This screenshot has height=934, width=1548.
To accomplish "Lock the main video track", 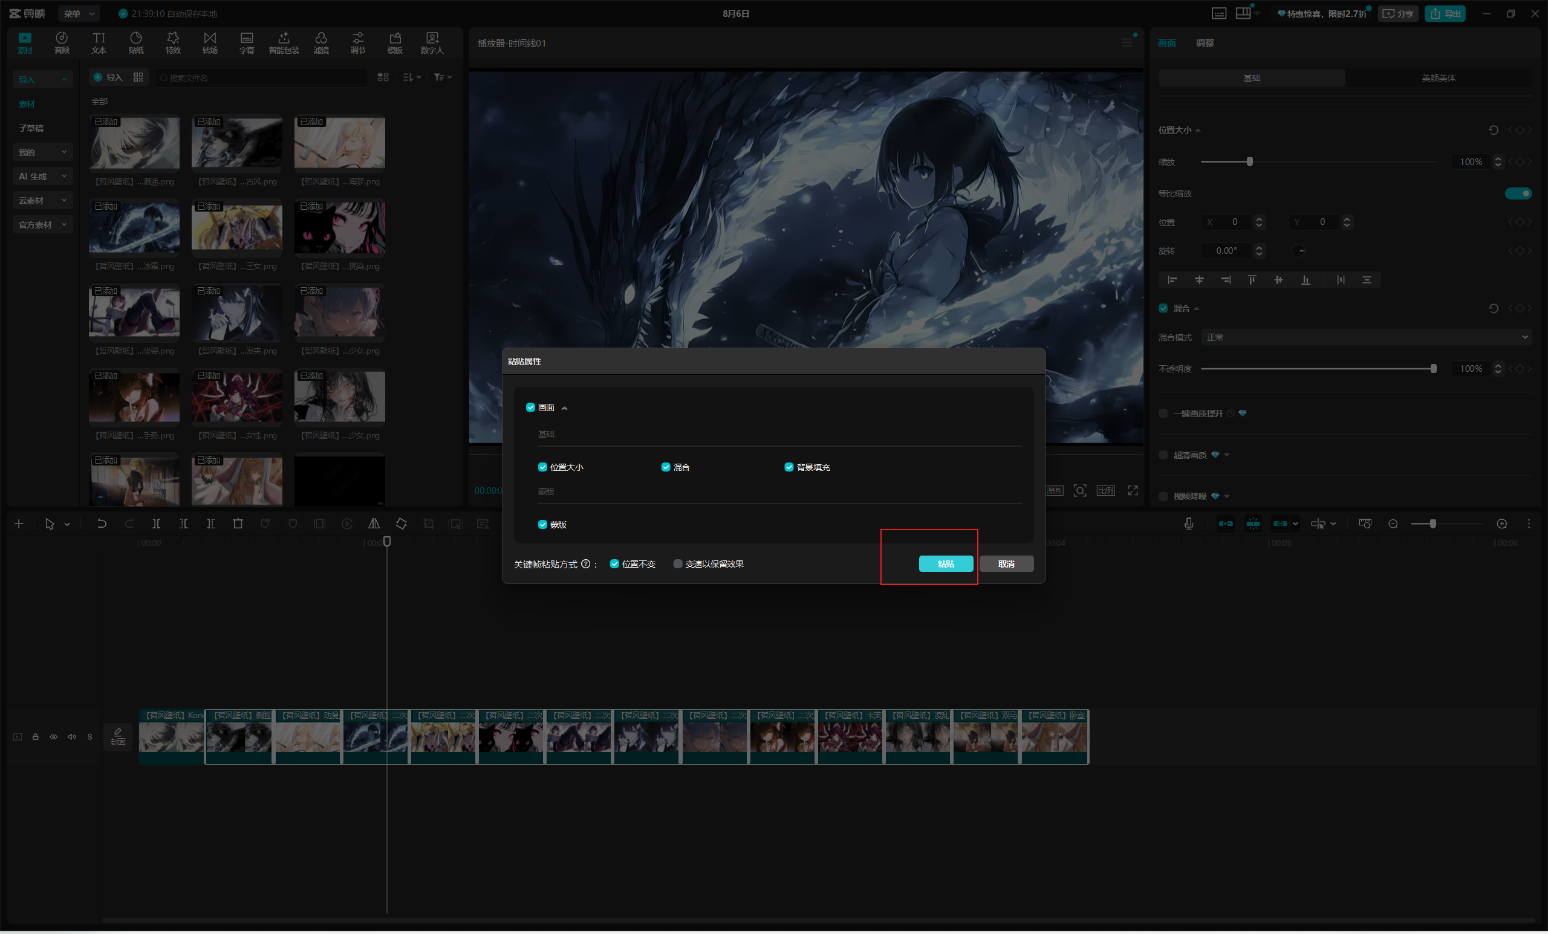I will pos(35,737).
